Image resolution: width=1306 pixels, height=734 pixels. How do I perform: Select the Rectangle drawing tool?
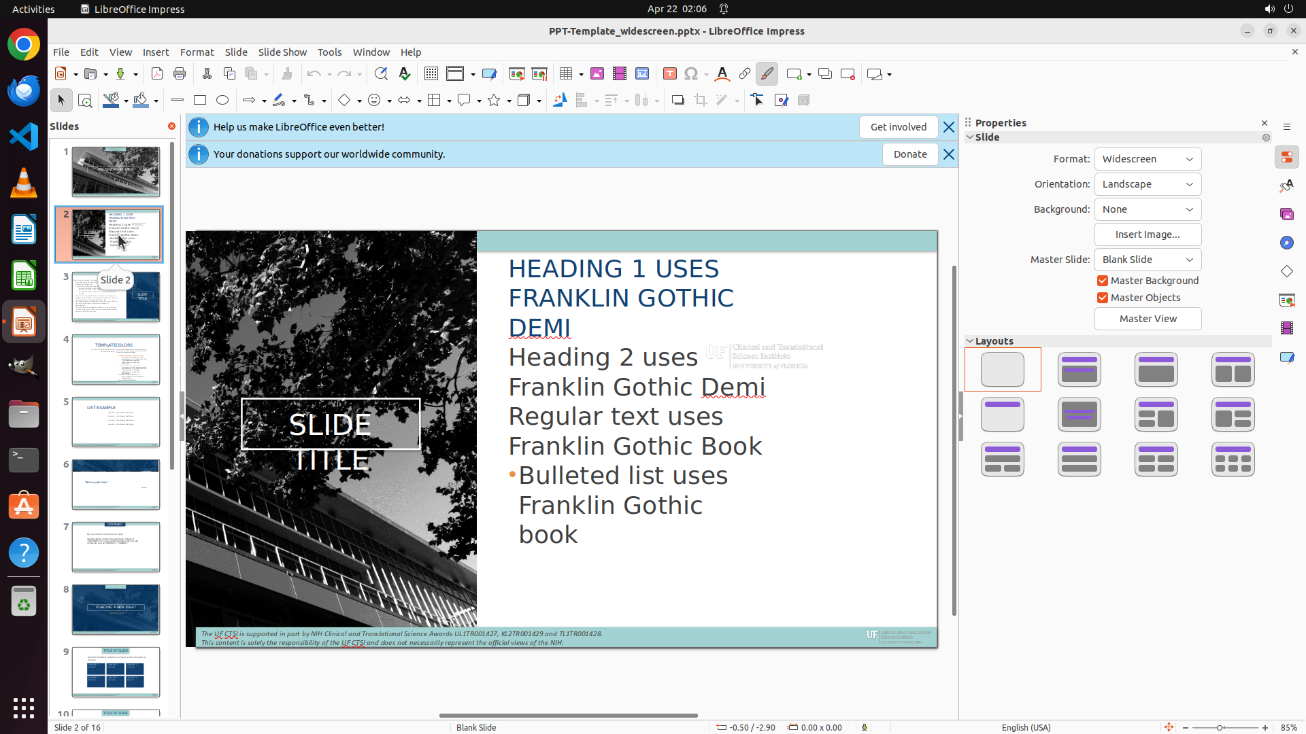click(200, 101)
